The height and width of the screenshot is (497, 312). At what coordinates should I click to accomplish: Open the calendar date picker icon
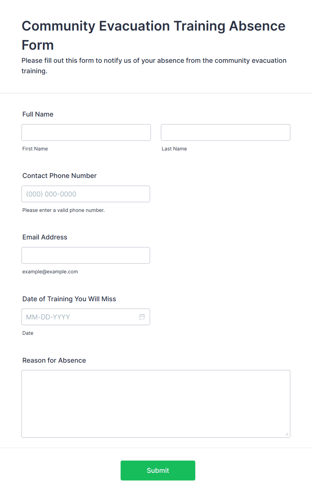(x=142, y=317)
